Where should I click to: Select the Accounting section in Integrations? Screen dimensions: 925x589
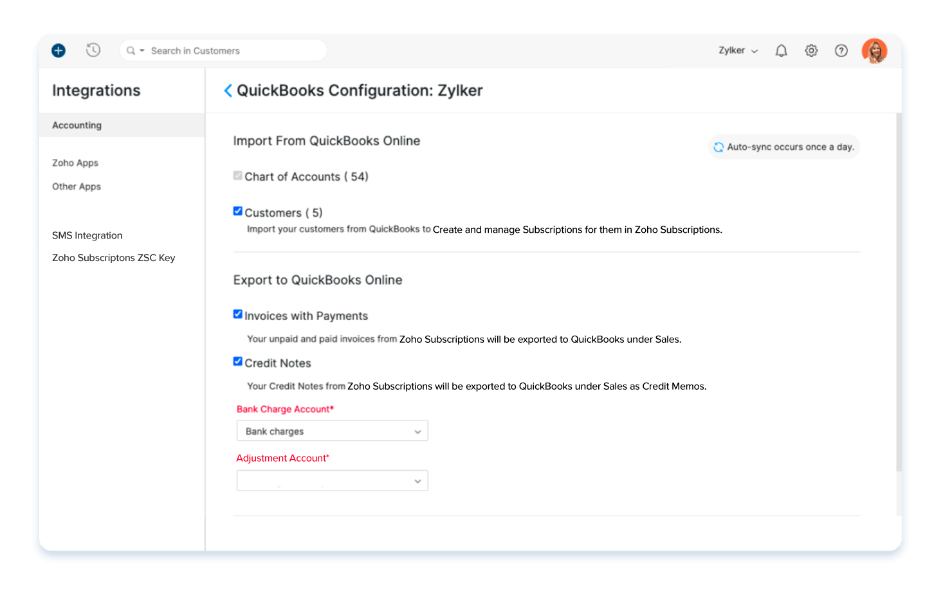coord(77,125)
